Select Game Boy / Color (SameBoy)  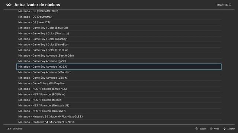119,44
